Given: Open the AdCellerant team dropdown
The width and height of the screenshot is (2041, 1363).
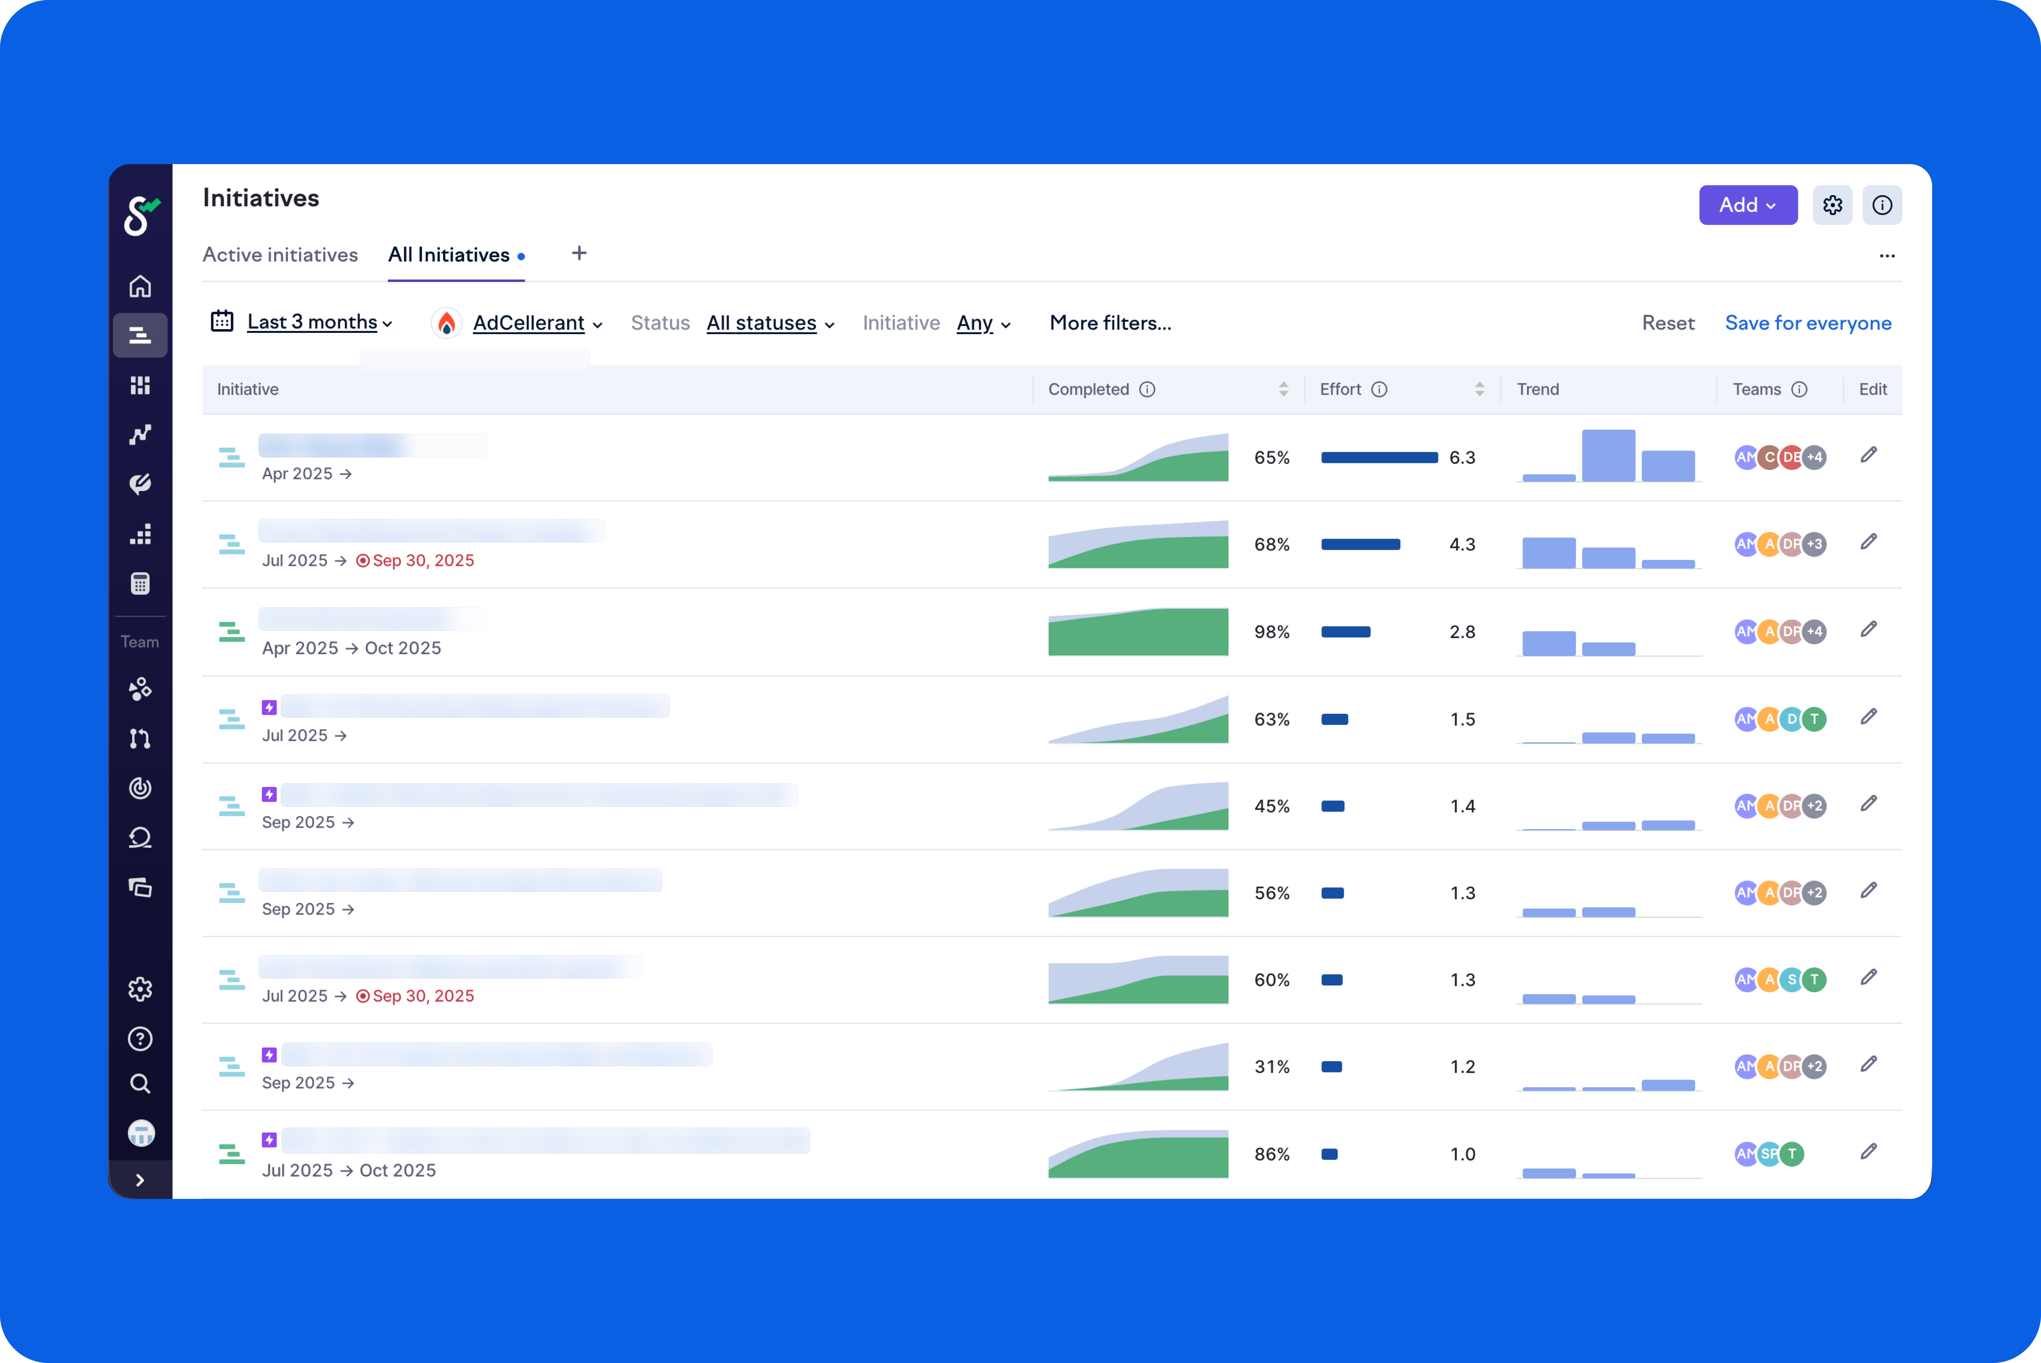Looking at the screenshot, I should (x=536, y=324).
